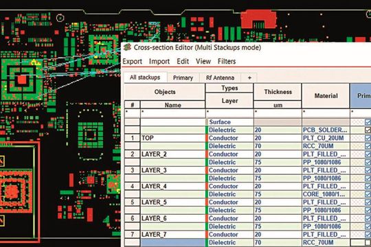Click row number 1 cell for TOP
Viewport: 371px width, 247px height.
point(133,138)
